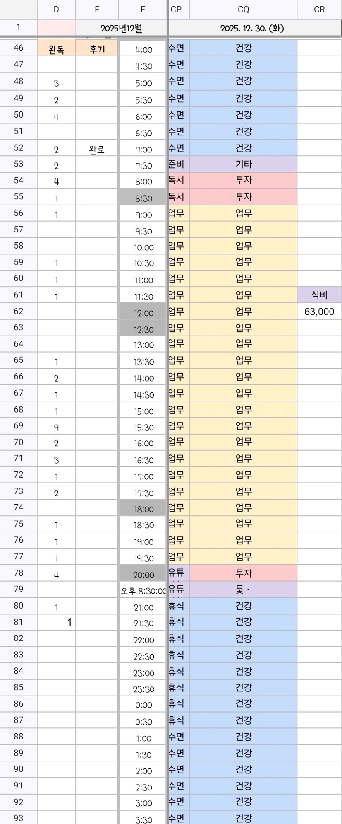The height and width of the screenshot is (824, 342).
Task: Select row 61 header
Action: [19, 295]
